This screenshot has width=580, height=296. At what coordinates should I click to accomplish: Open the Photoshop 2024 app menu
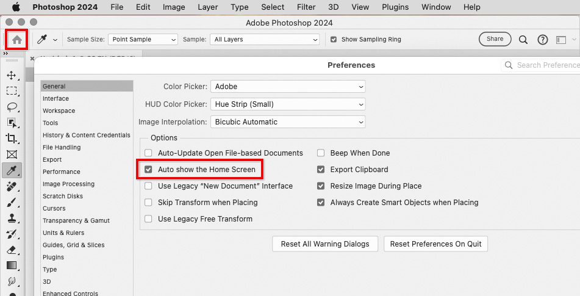65,7
